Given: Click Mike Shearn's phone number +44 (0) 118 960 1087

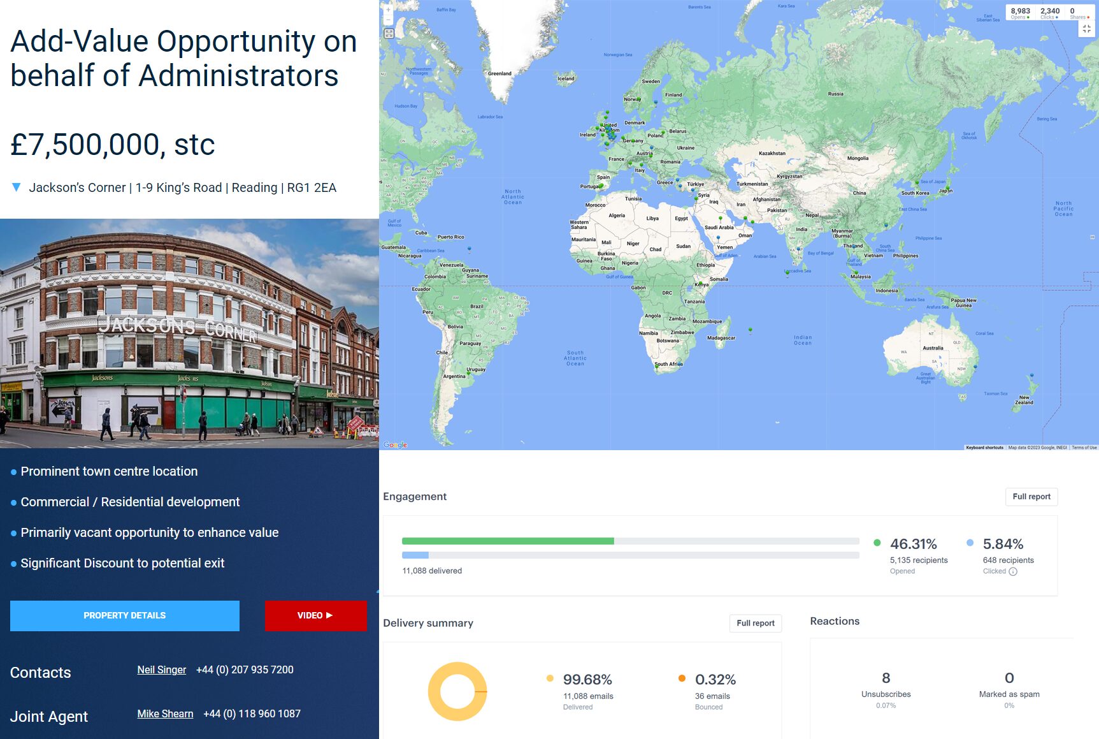Looking at the screenshot, I should tap(252, 713).
